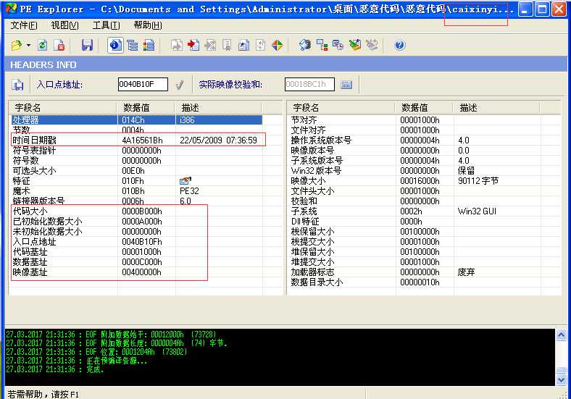Select the 代码大小 row
The image size is (571, 399).
(x=137, y=211)
